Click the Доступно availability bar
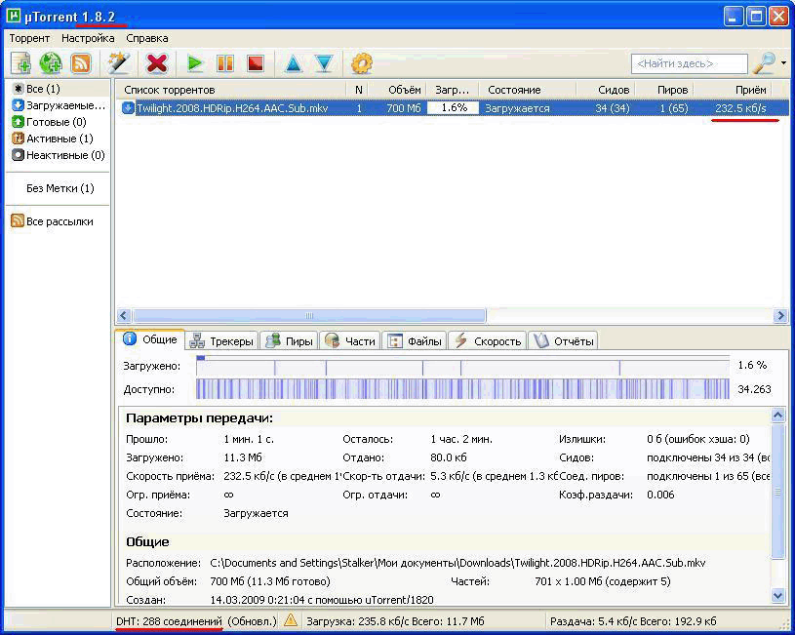 462,389
